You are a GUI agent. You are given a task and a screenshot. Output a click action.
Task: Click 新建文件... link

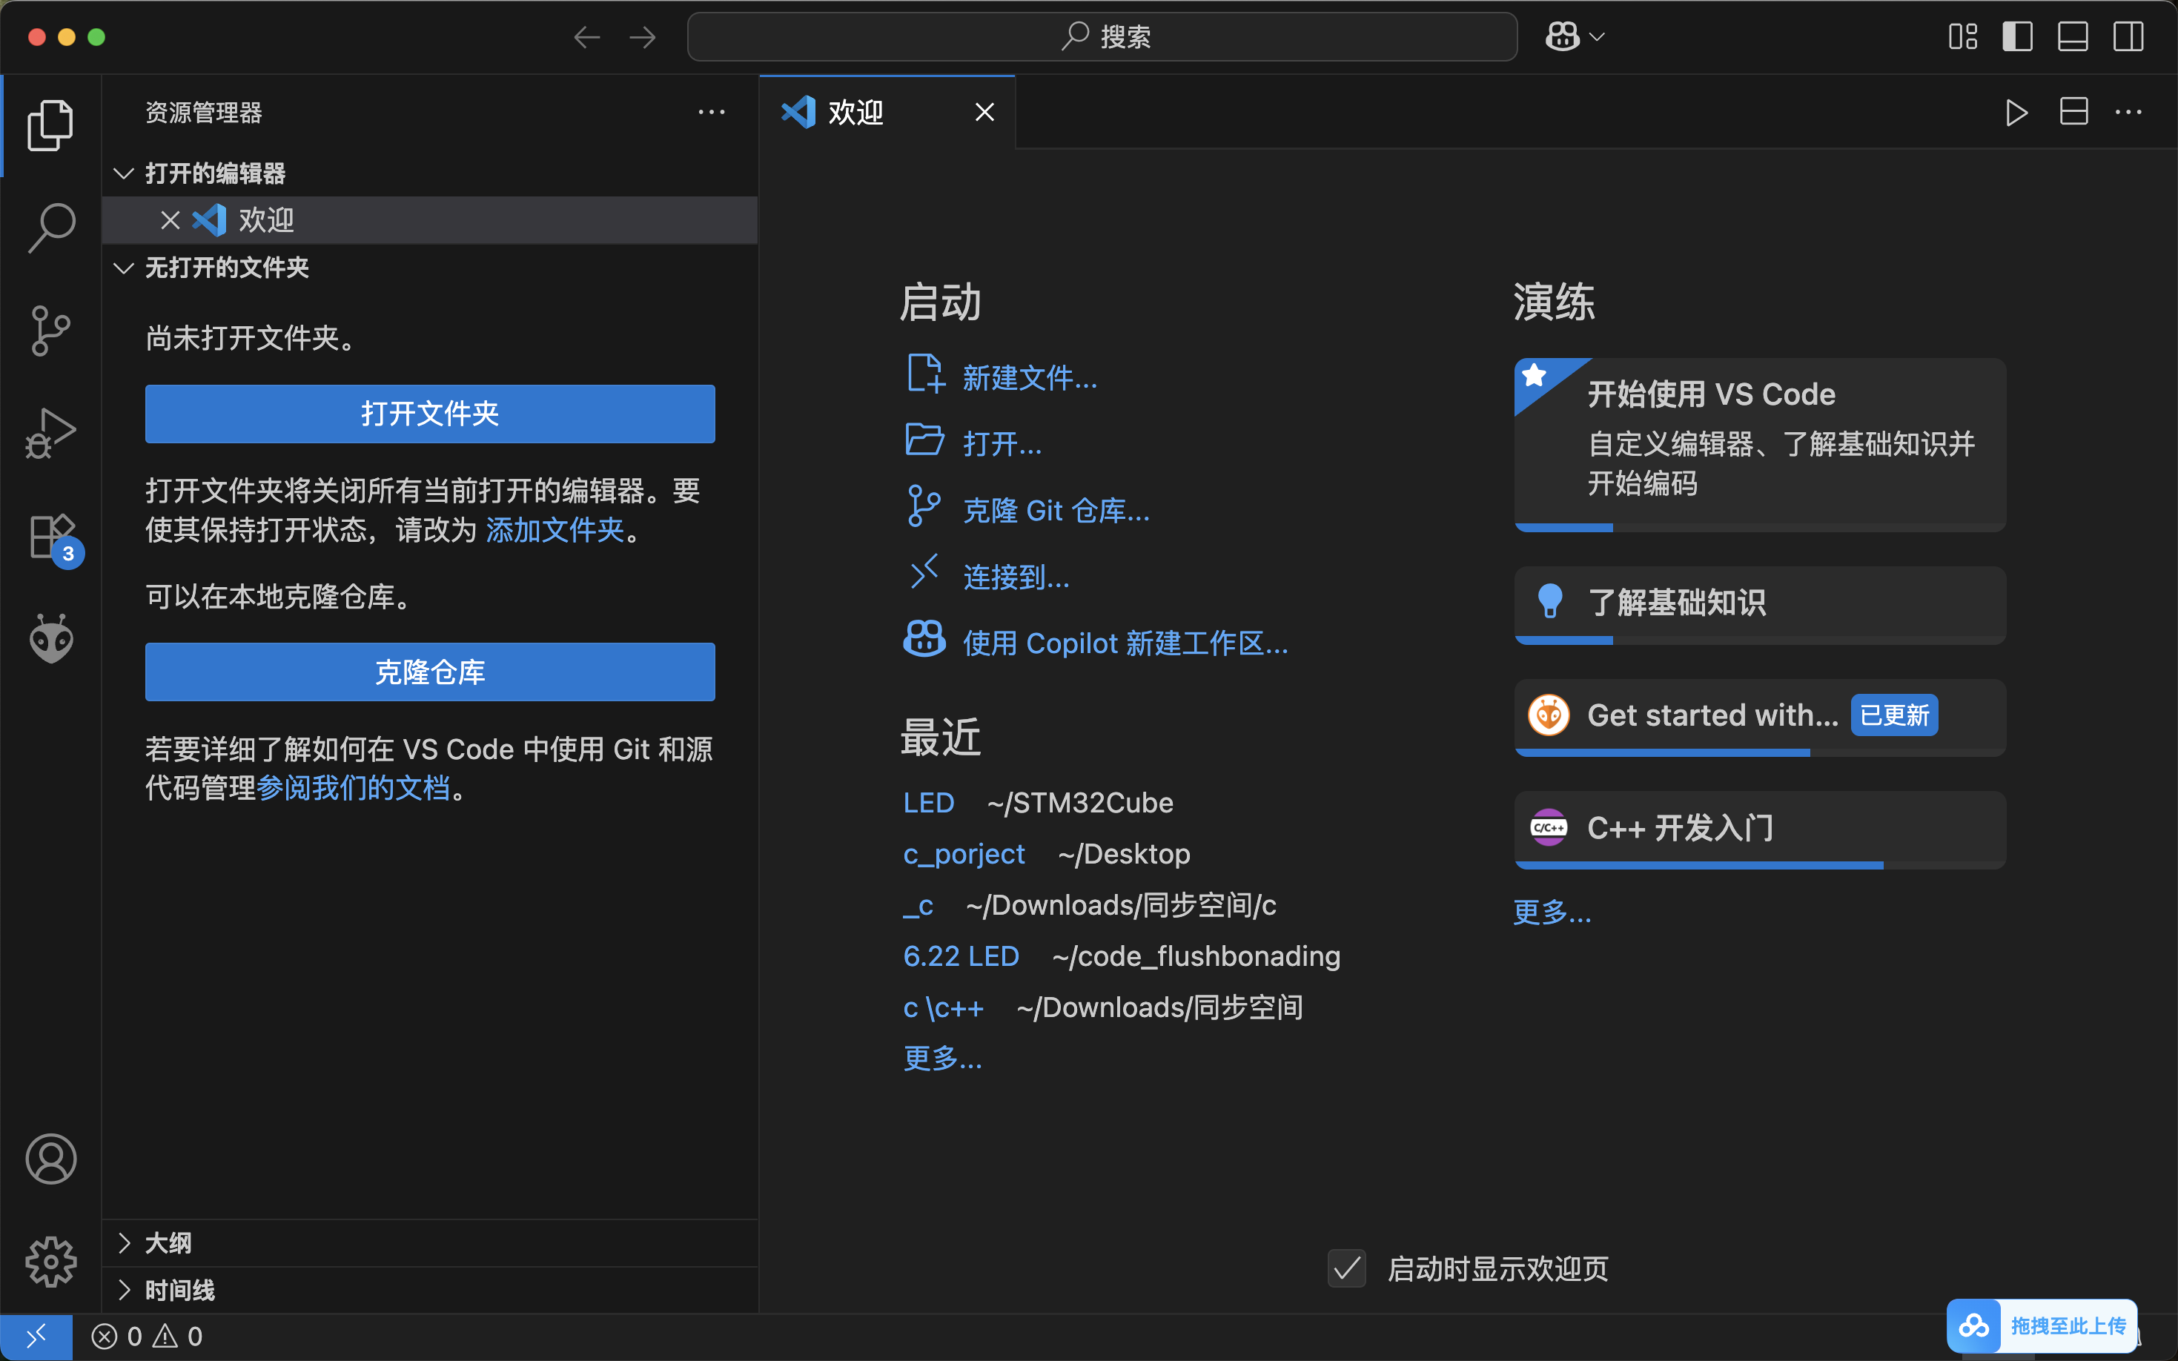1030,378
